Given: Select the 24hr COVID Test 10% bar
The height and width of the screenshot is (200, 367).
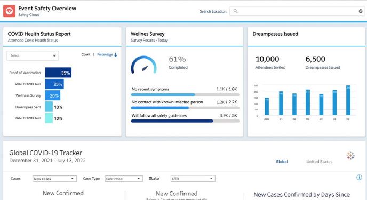Looking at the screenshot, I should tap(49, 118).
